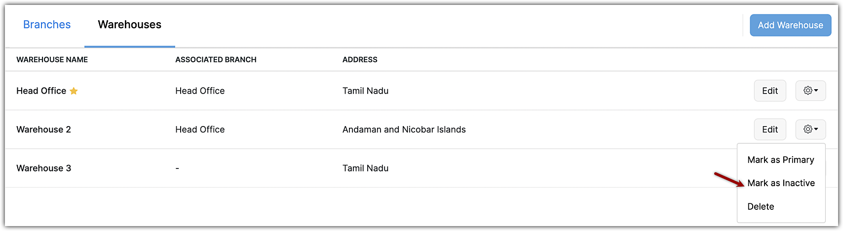Image resolution: width=843 pixels, height=231 pixels.
Task: Click the Head Office warehouse name
Action: point(41,91)
